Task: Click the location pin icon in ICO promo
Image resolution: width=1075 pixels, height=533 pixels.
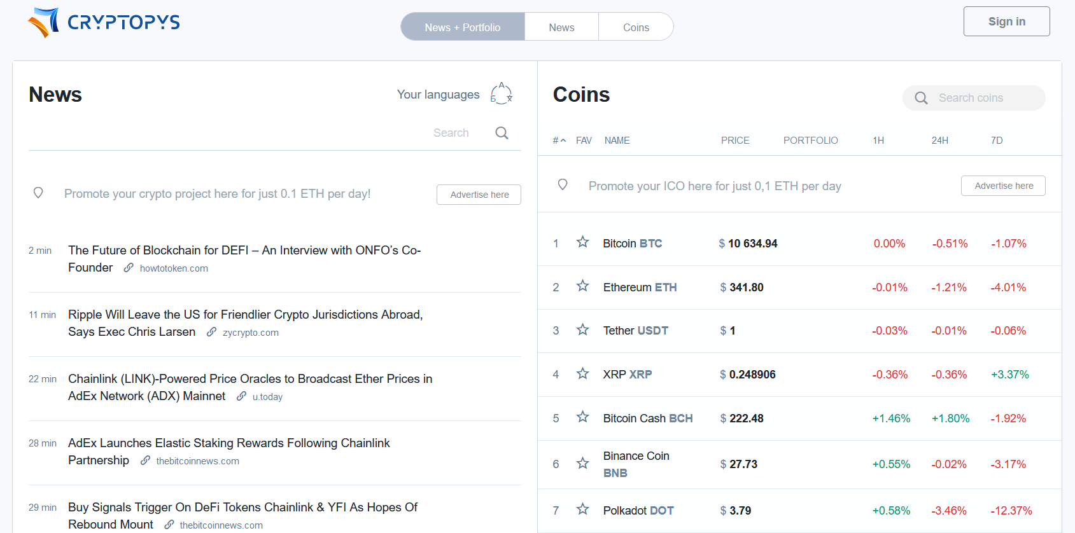Action: 563,184
